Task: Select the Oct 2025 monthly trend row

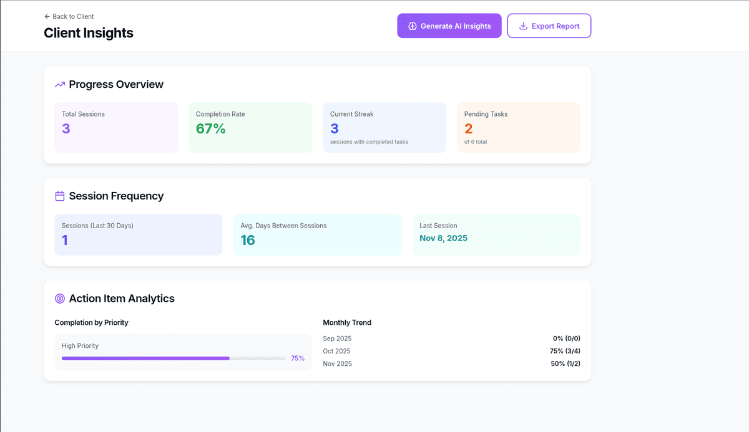Action: pos(451,351)
